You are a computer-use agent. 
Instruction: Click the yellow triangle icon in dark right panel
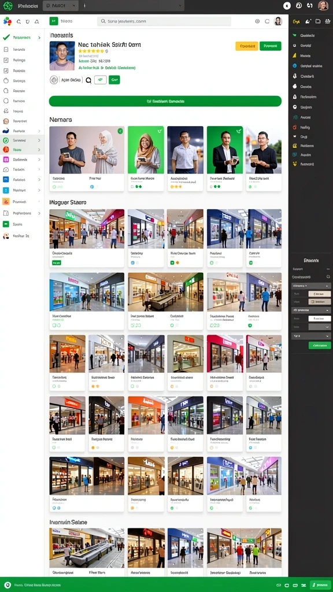click(294, 55)
